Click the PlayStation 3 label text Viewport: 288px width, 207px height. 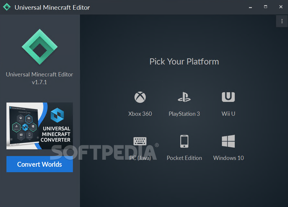(x=184, y=114)
